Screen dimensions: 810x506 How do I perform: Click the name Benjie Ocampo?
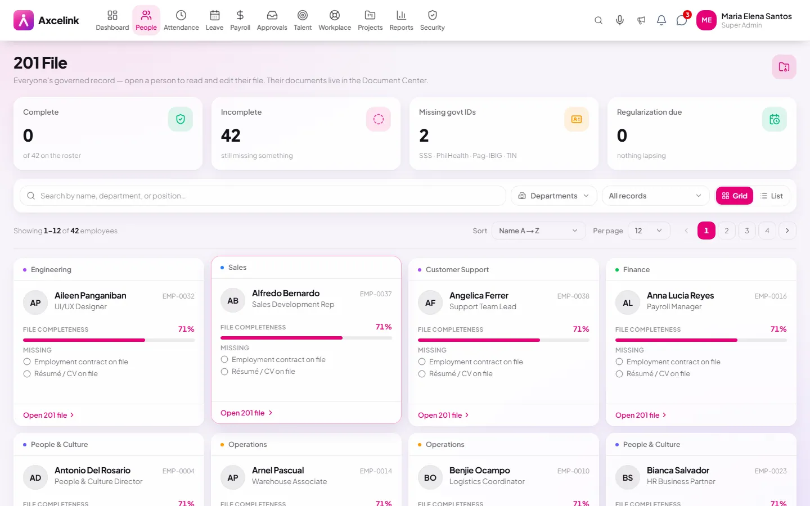480,471
